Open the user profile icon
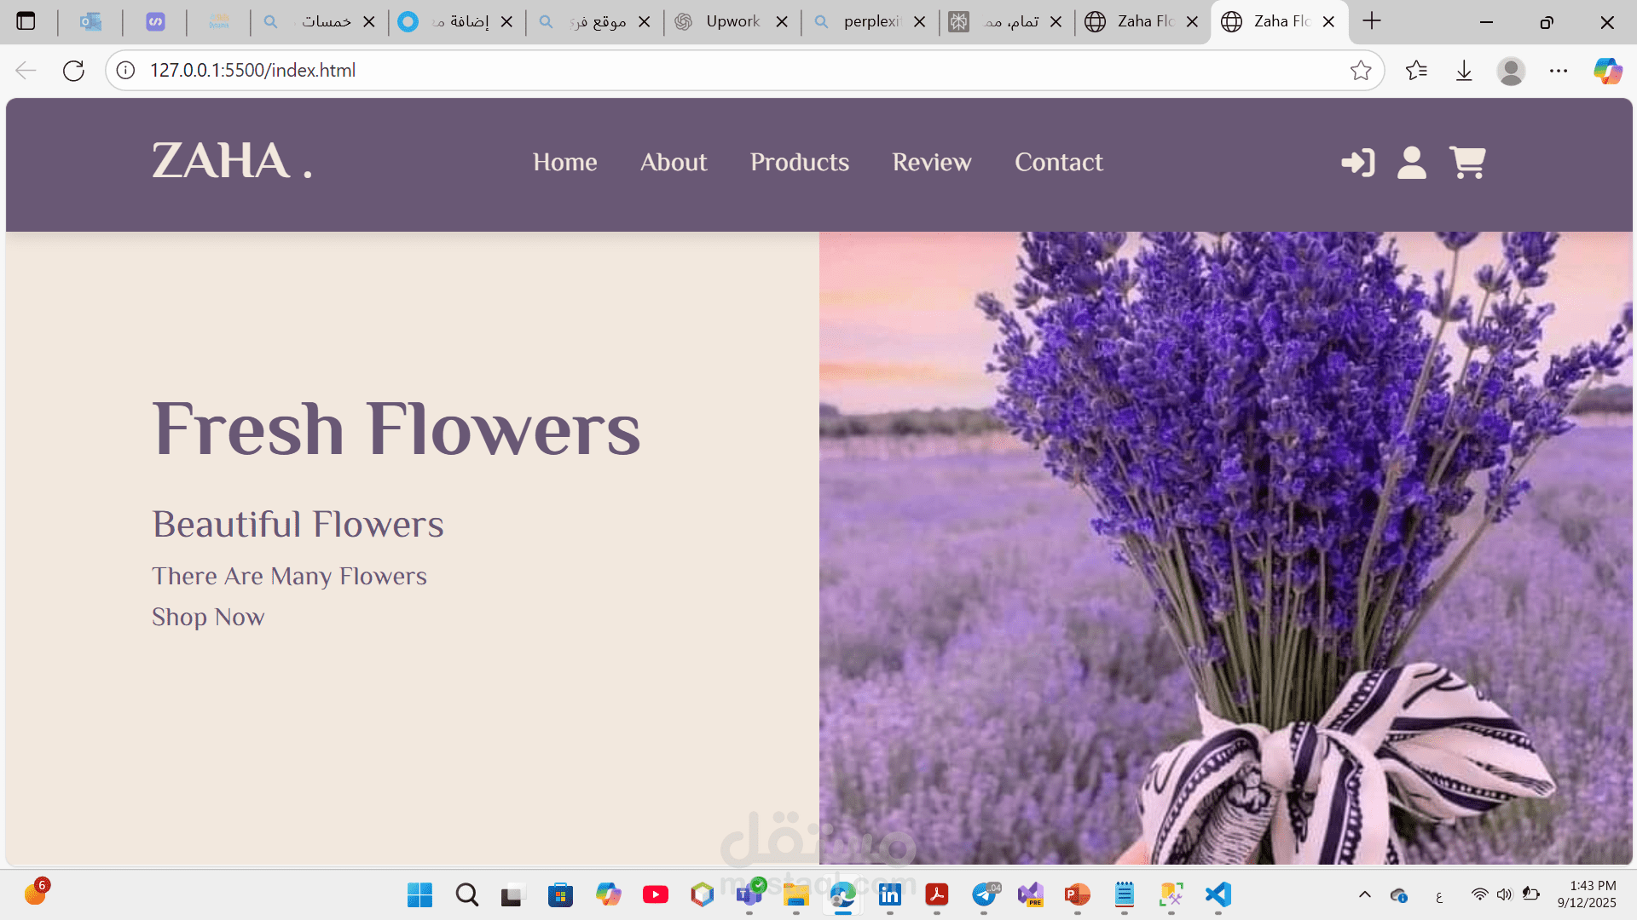 tap(1412, 162)
